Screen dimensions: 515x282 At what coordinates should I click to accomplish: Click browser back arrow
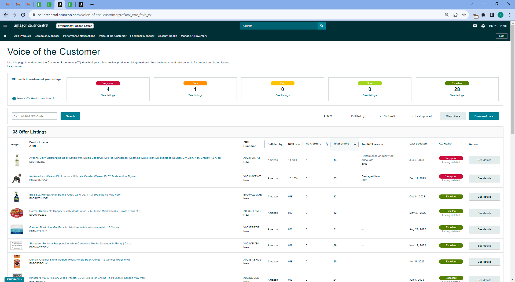pyautogui.click(x=6, y=15)
